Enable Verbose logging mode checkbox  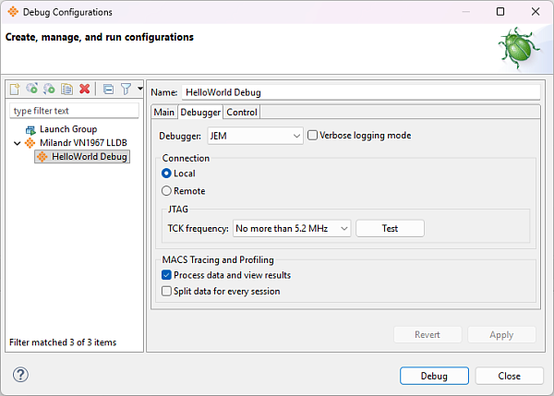(x=312, y=136)
